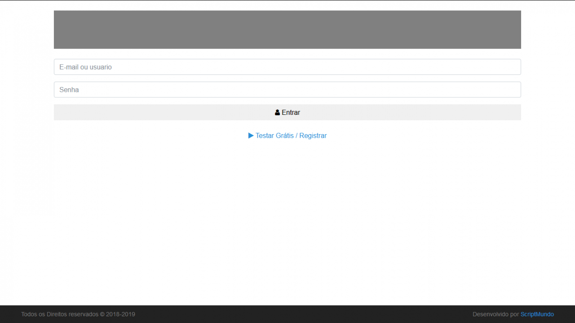Screen dimensions: 575x323
Task: Open the Testar Grátis / Registrar link
Action: tap(287, 135)
